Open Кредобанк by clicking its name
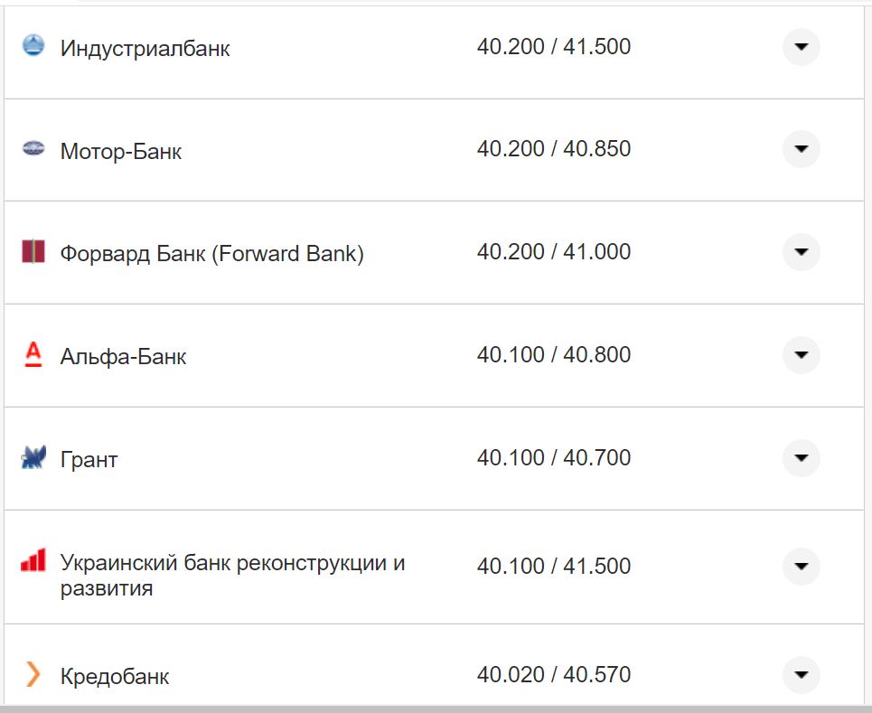 pyautogui.click(x=116, y=673)
